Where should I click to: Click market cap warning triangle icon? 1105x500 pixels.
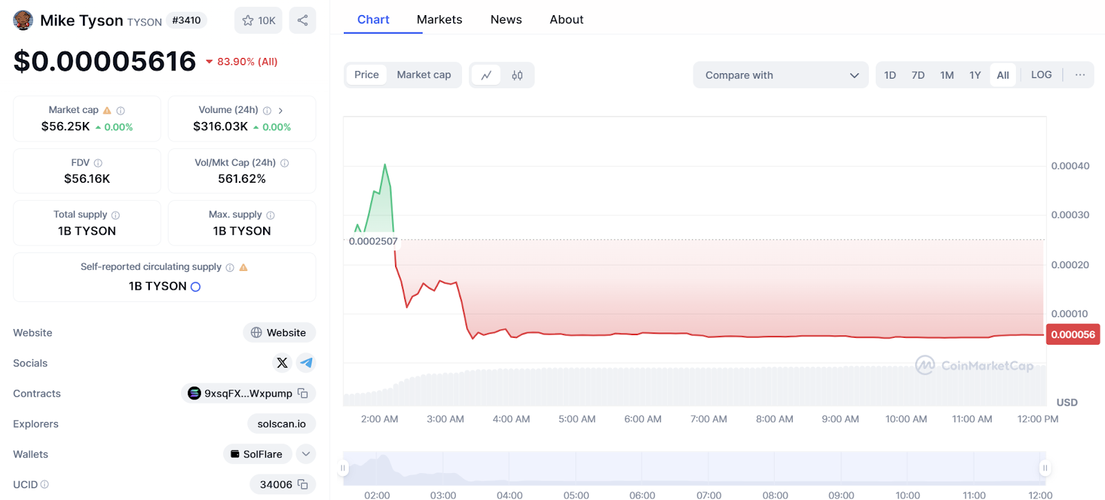point(107,110)
